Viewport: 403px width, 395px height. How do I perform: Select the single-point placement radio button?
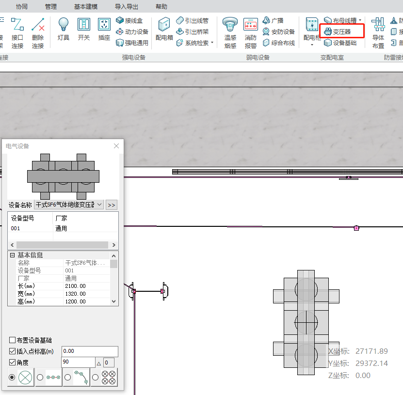click(12, 377)
